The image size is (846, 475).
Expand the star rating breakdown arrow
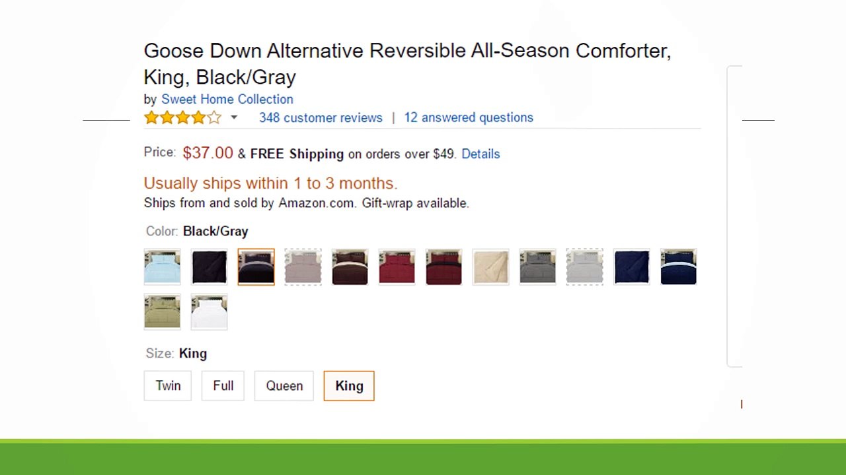coord(233,117)
